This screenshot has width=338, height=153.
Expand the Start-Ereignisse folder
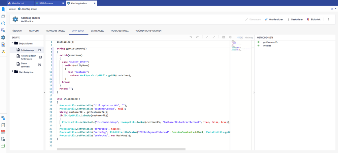coord(13,71)
